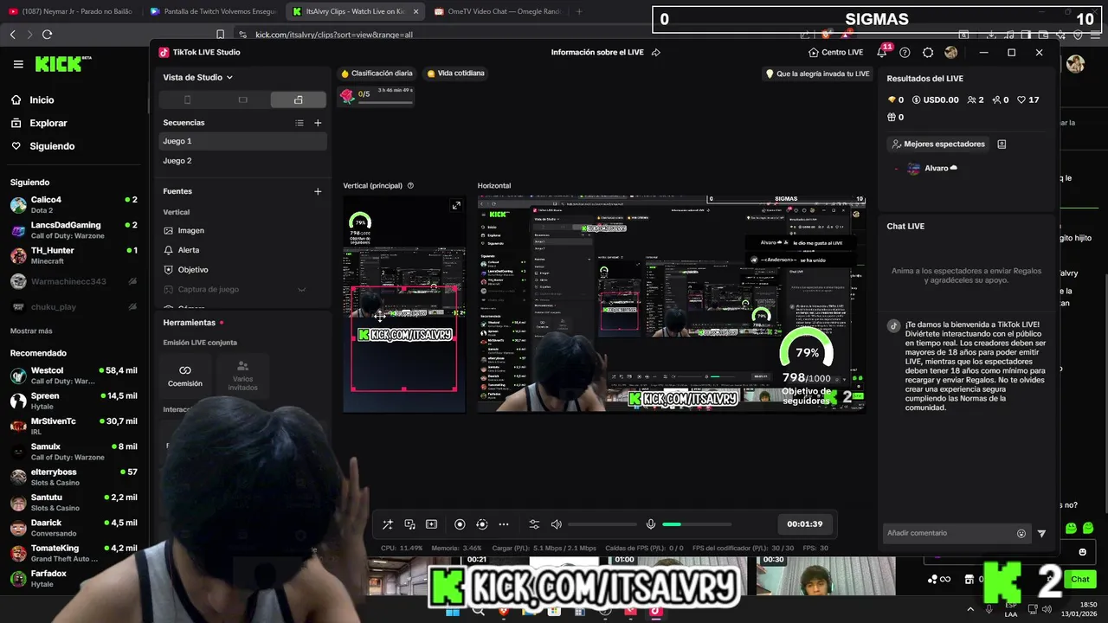Mute the microphone icon

(x=651, y=524)
